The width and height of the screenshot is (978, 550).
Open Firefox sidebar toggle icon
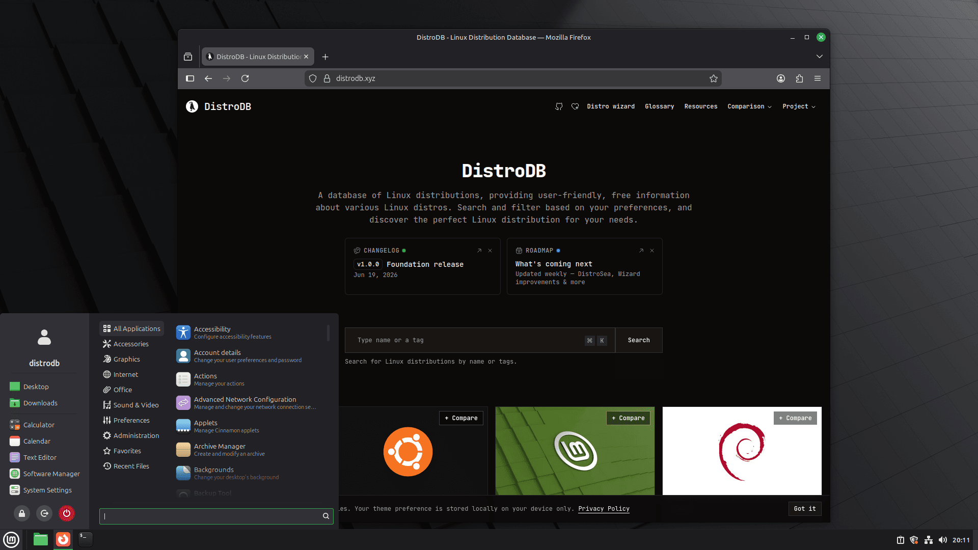pyautogui.click(x=190, y=78)
